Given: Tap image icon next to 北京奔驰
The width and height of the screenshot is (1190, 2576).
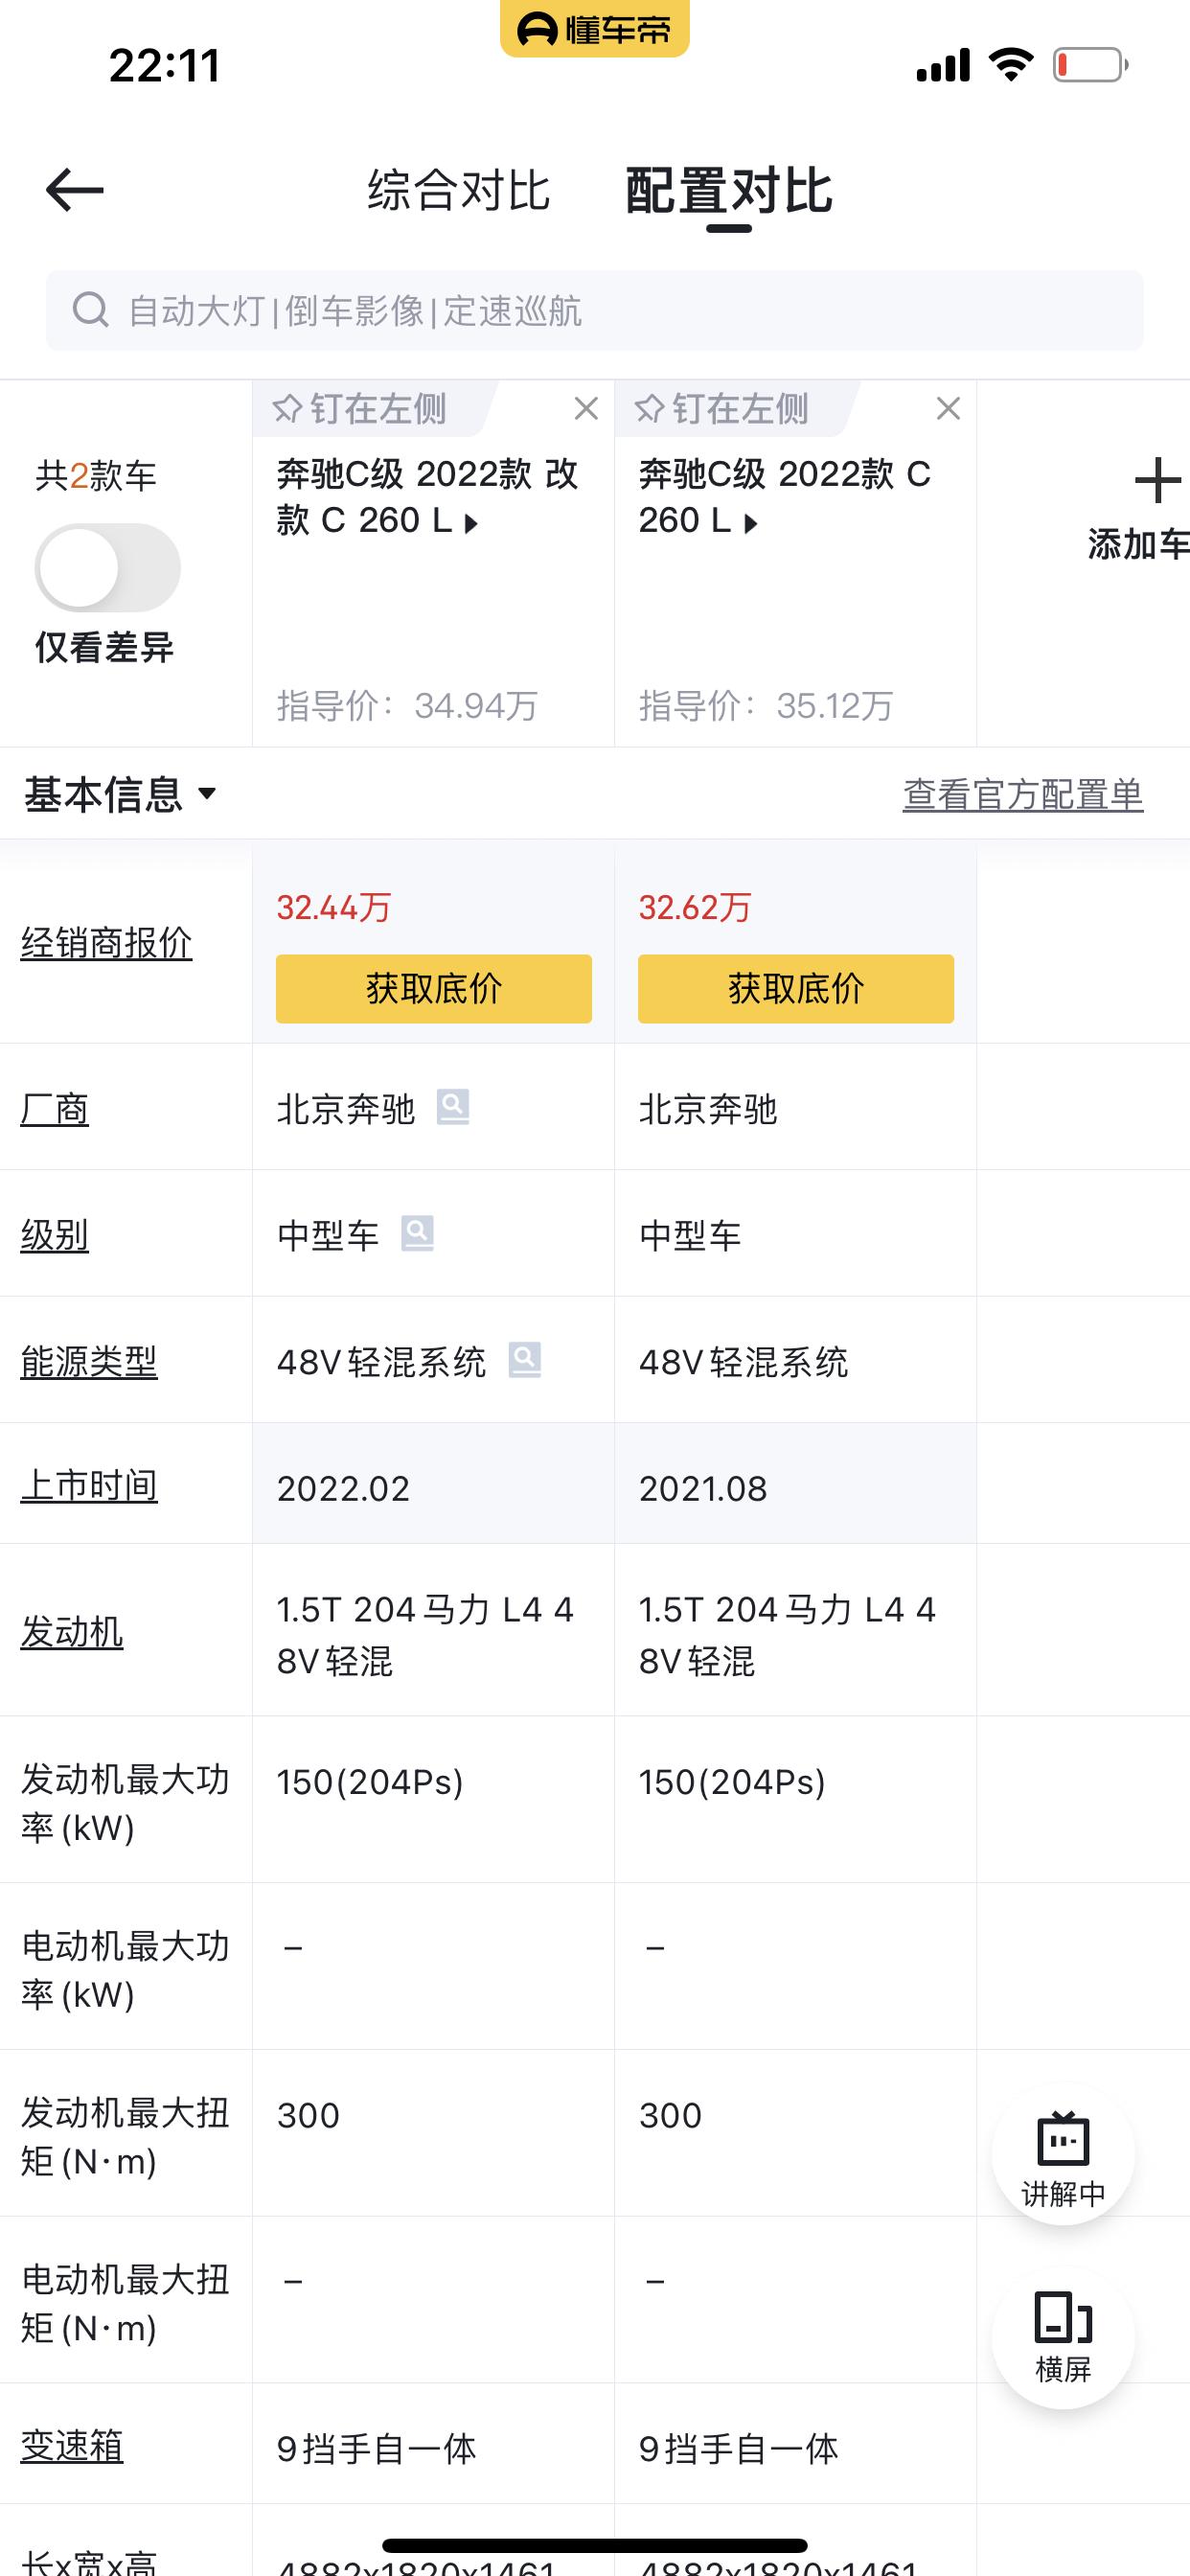Looking at the screenshot, I should tap(453, 1108).
